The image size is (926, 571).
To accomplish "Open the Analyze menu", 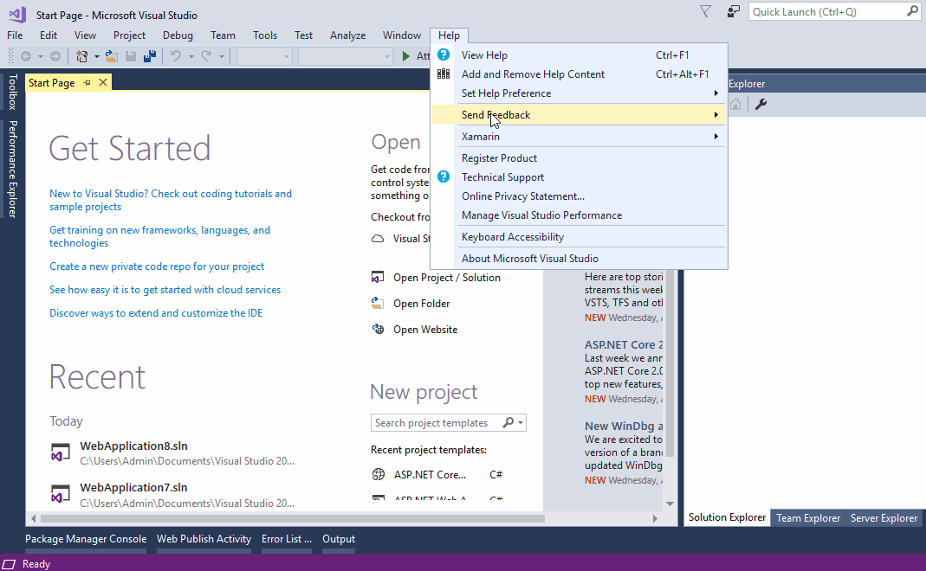I will coord(348,35).
